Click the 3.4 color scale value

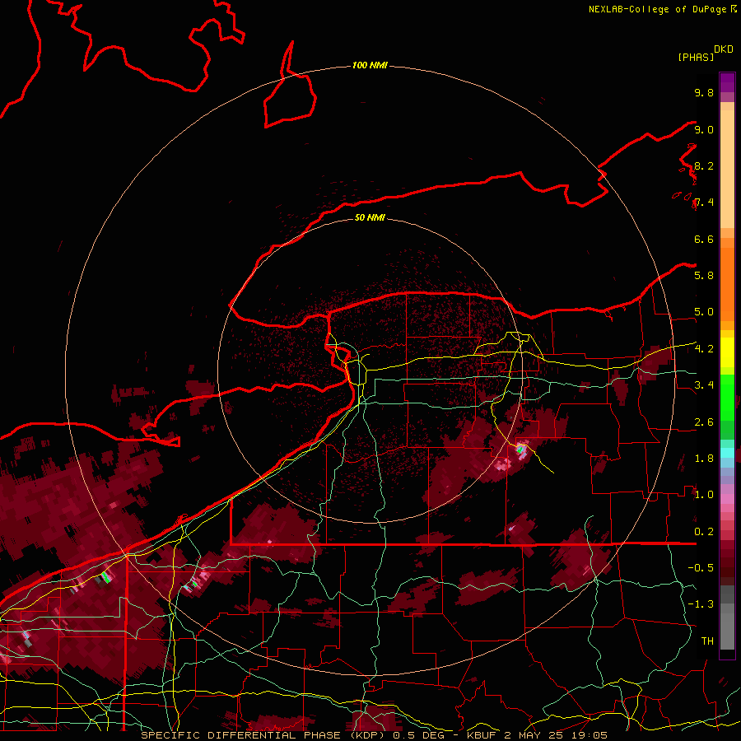[704, 385]
